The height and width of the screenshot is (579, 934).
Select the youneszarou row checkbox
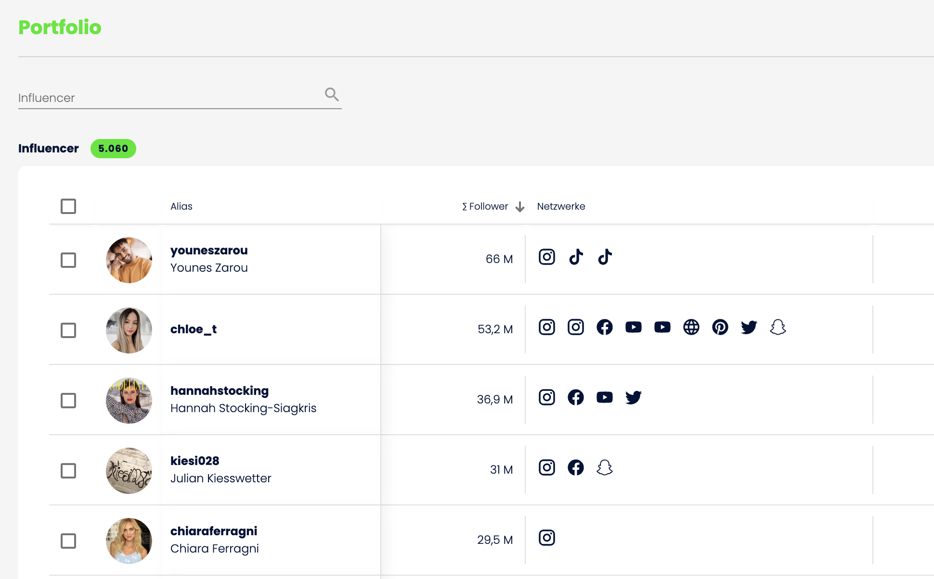[68, 260]
